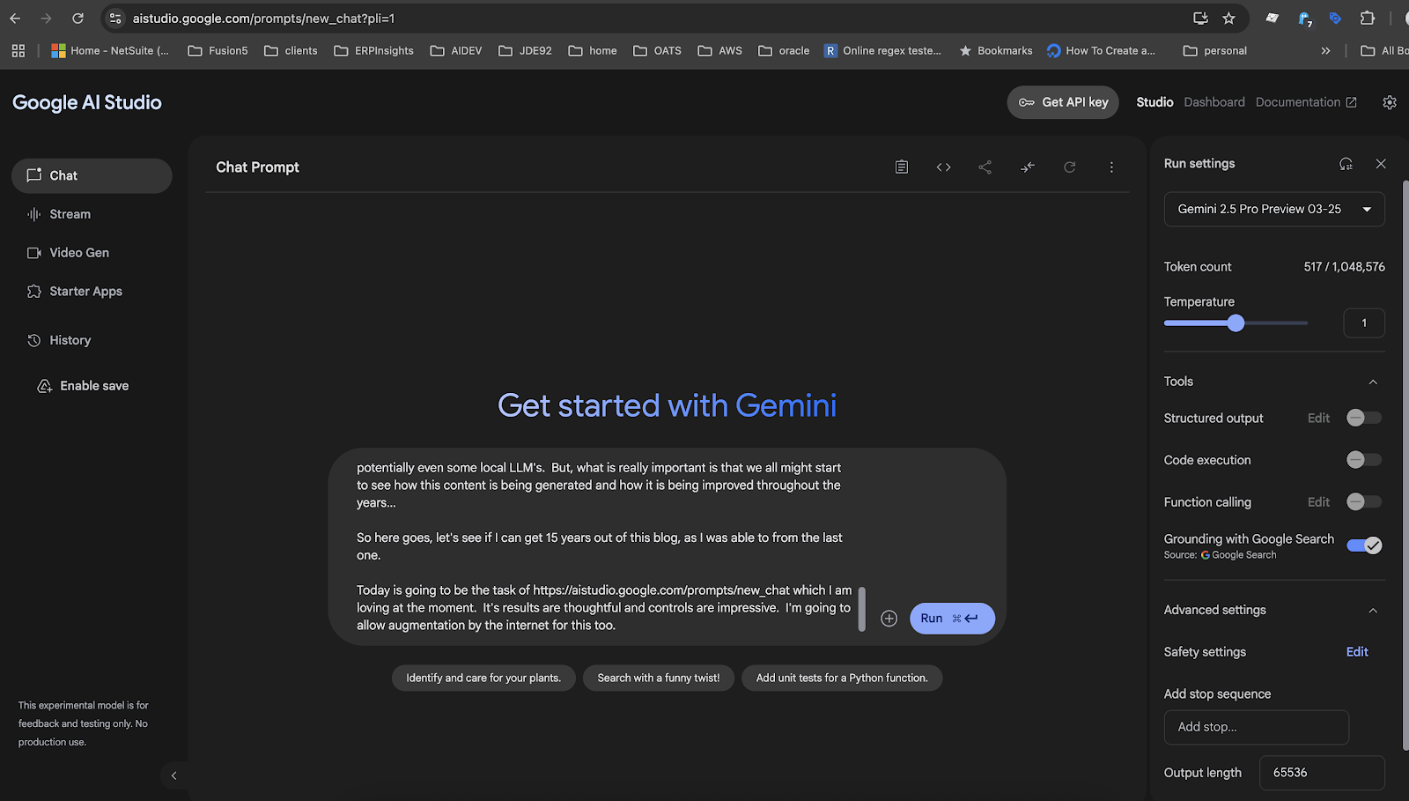
Task: Click the reset run settings icon
Action: pyautogui.click(x=1346, y=164)
